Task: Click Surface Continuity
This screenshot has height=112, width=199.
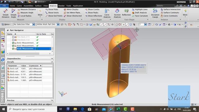Action: pyautogui.click(x=170, y=13)
